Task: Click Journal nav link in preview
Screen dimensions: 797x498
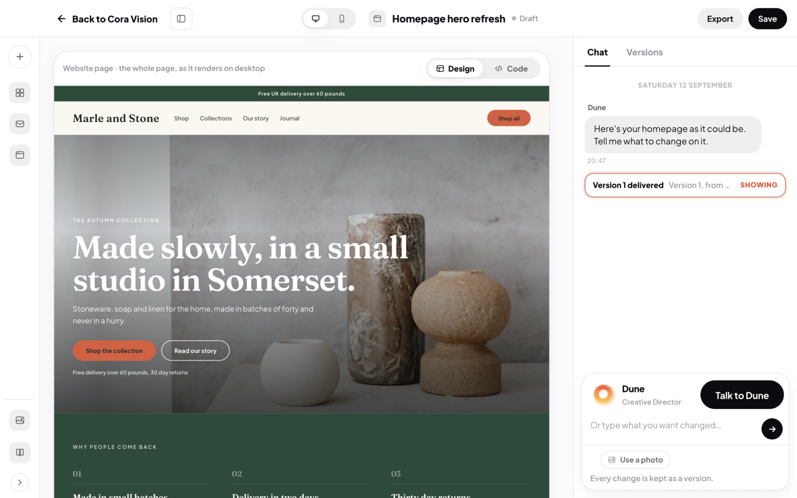Action: [289, 119]
